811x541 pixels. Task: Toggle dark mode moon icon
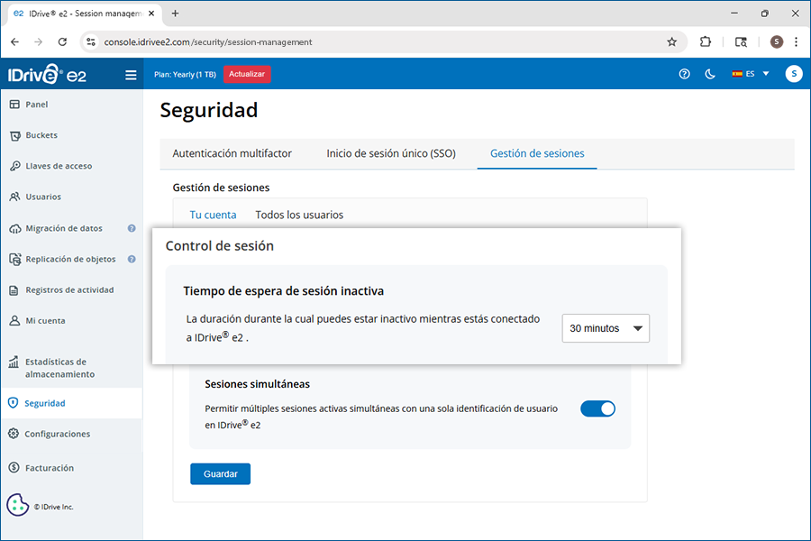pos(710,74)
